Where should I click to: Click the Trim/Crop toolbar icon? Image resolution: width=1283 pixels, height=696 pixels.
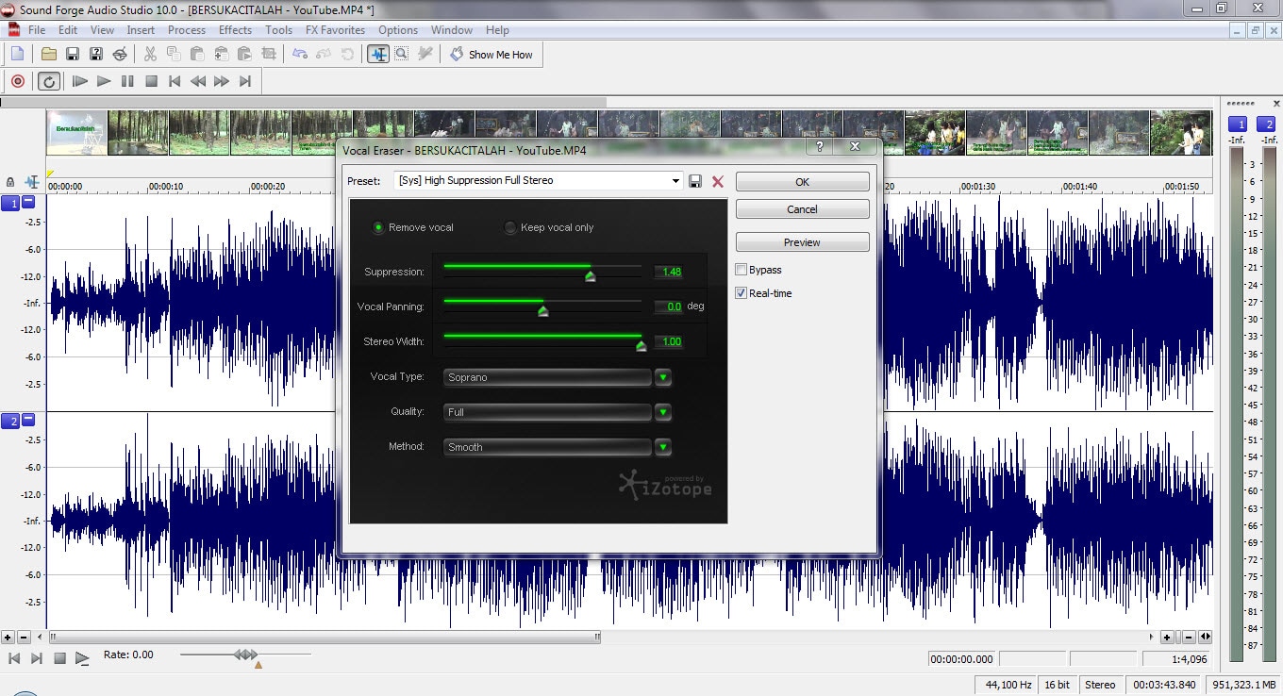269,54
